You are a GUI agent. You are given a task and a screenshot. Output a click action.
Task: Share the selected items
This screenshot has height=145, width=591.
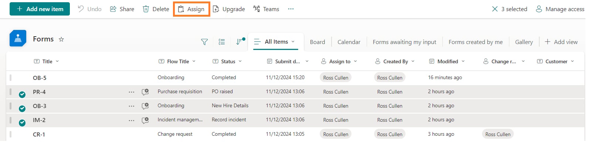(122, 9)
